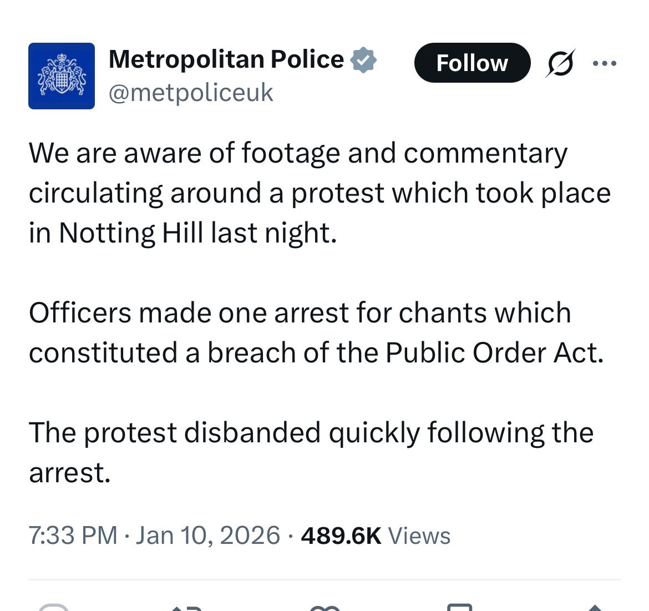Click the sentence about the protest disbanding
The width and height of the screenshot is (649, 611).
click(311, 433)
